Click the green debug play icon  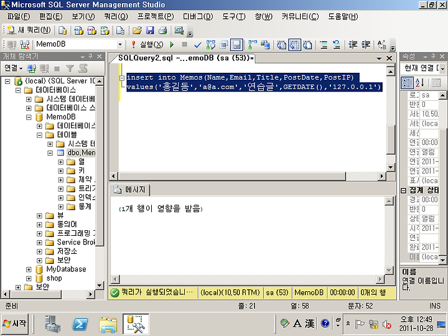[172, 45]
